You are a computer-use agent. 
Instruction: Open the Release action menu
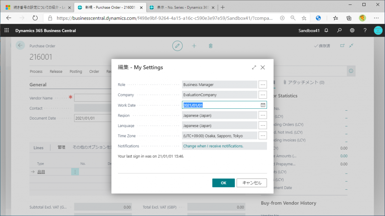point(56,72)
